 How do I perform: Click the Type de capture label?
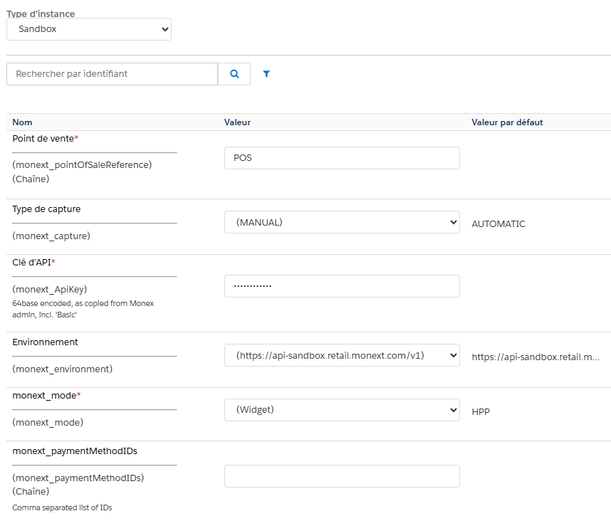(x=46, y=209)
